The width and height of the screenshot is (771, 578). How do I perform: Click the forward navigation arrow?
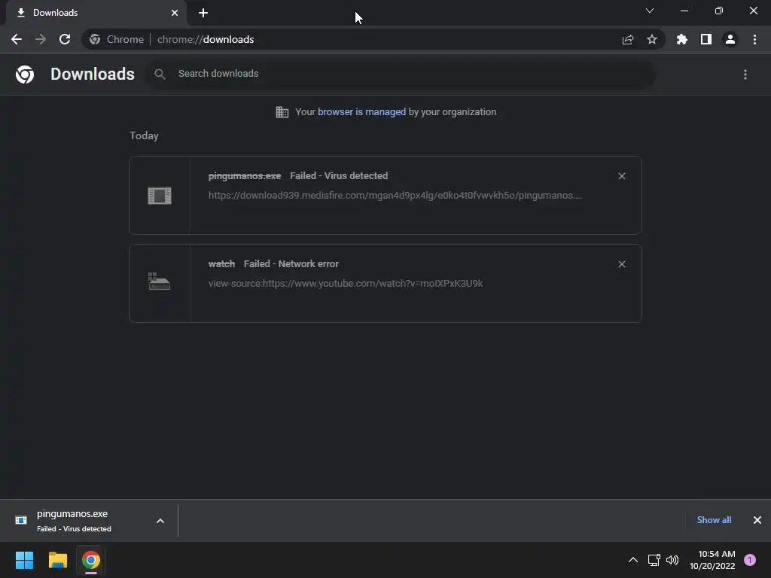coord(41,39)
